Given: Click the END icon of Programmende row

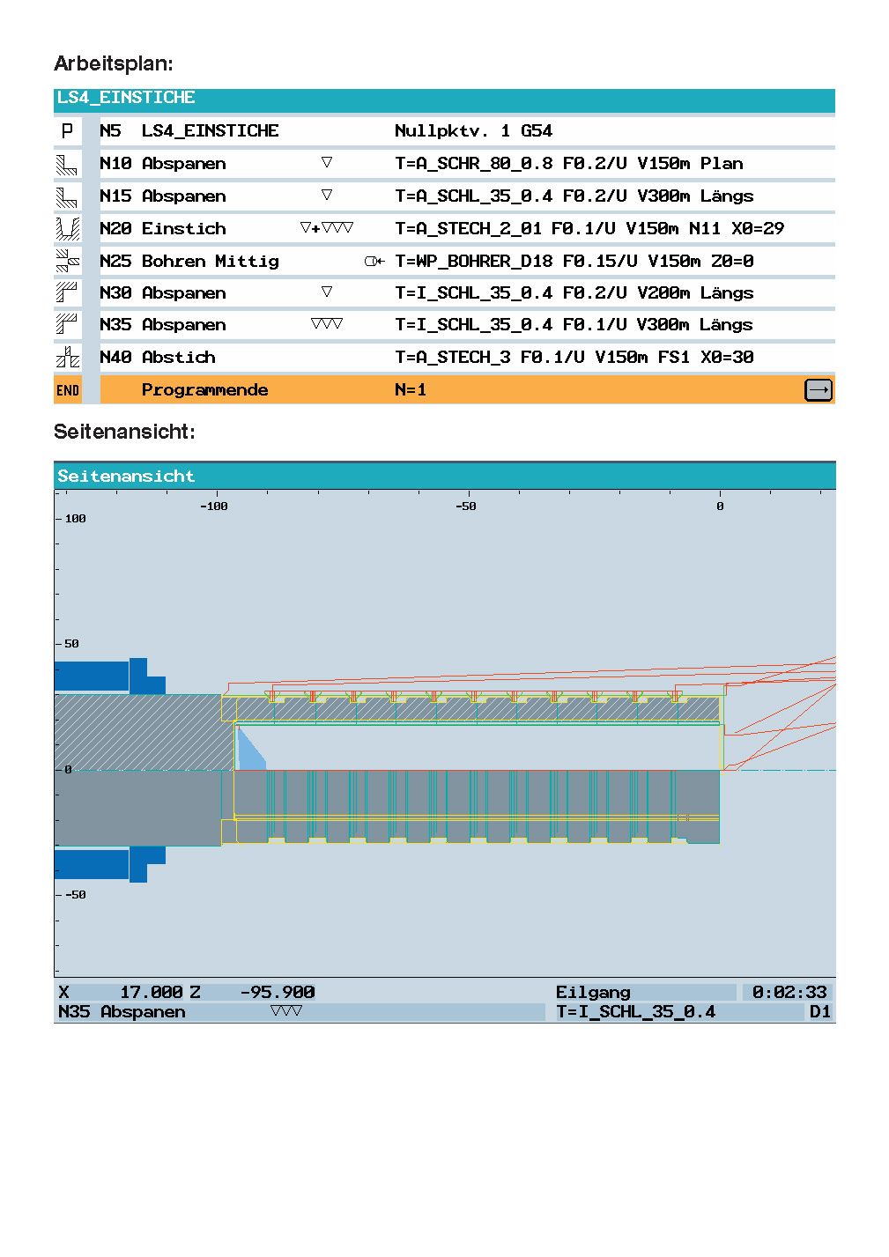Looking at the screenshot, I should click(67, 390).
